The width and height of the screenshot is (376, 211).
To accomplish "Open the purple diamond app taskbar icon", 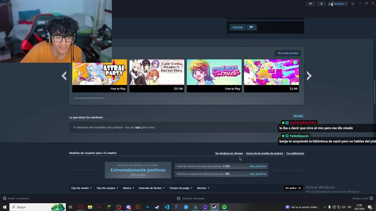I will tap(196, 207).
